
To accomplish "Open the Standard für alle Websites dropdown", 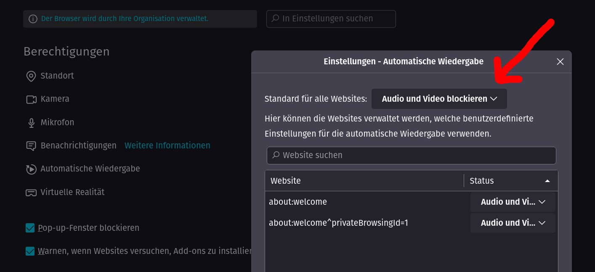I will tap(439, 98).
